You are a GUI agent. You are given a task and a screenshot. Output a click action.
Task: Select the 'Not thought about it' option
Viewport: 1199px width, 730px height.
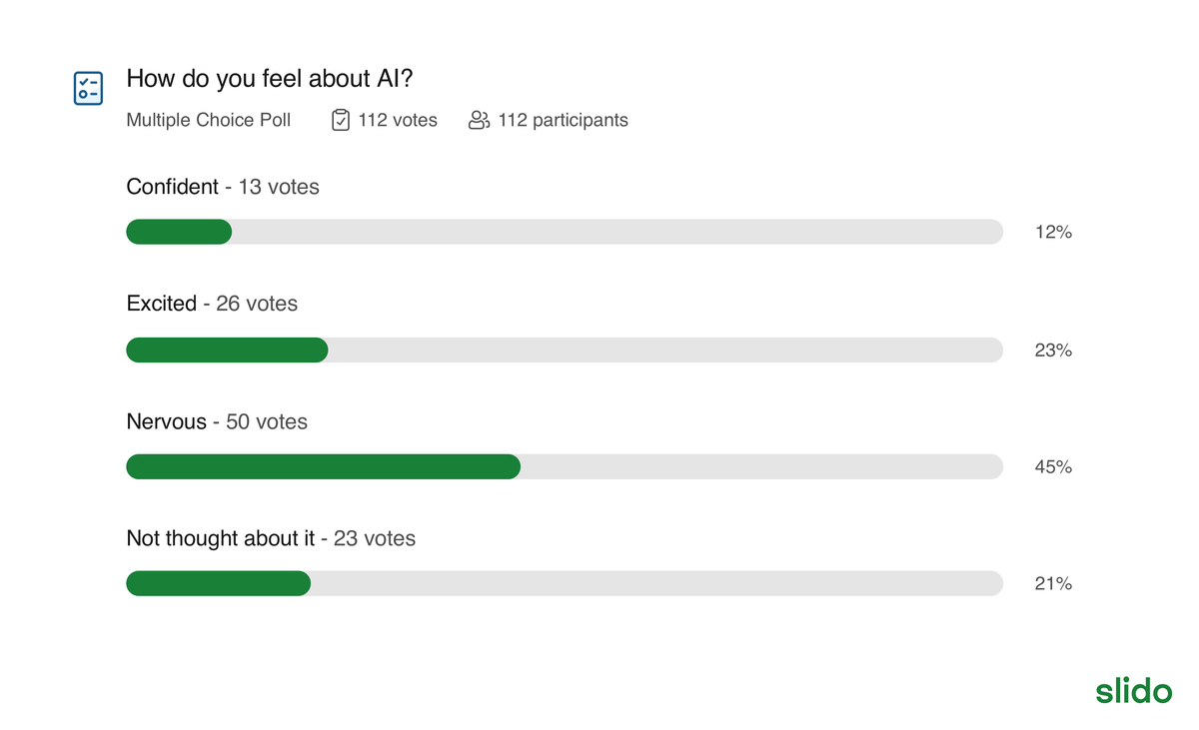click(221, 538)
